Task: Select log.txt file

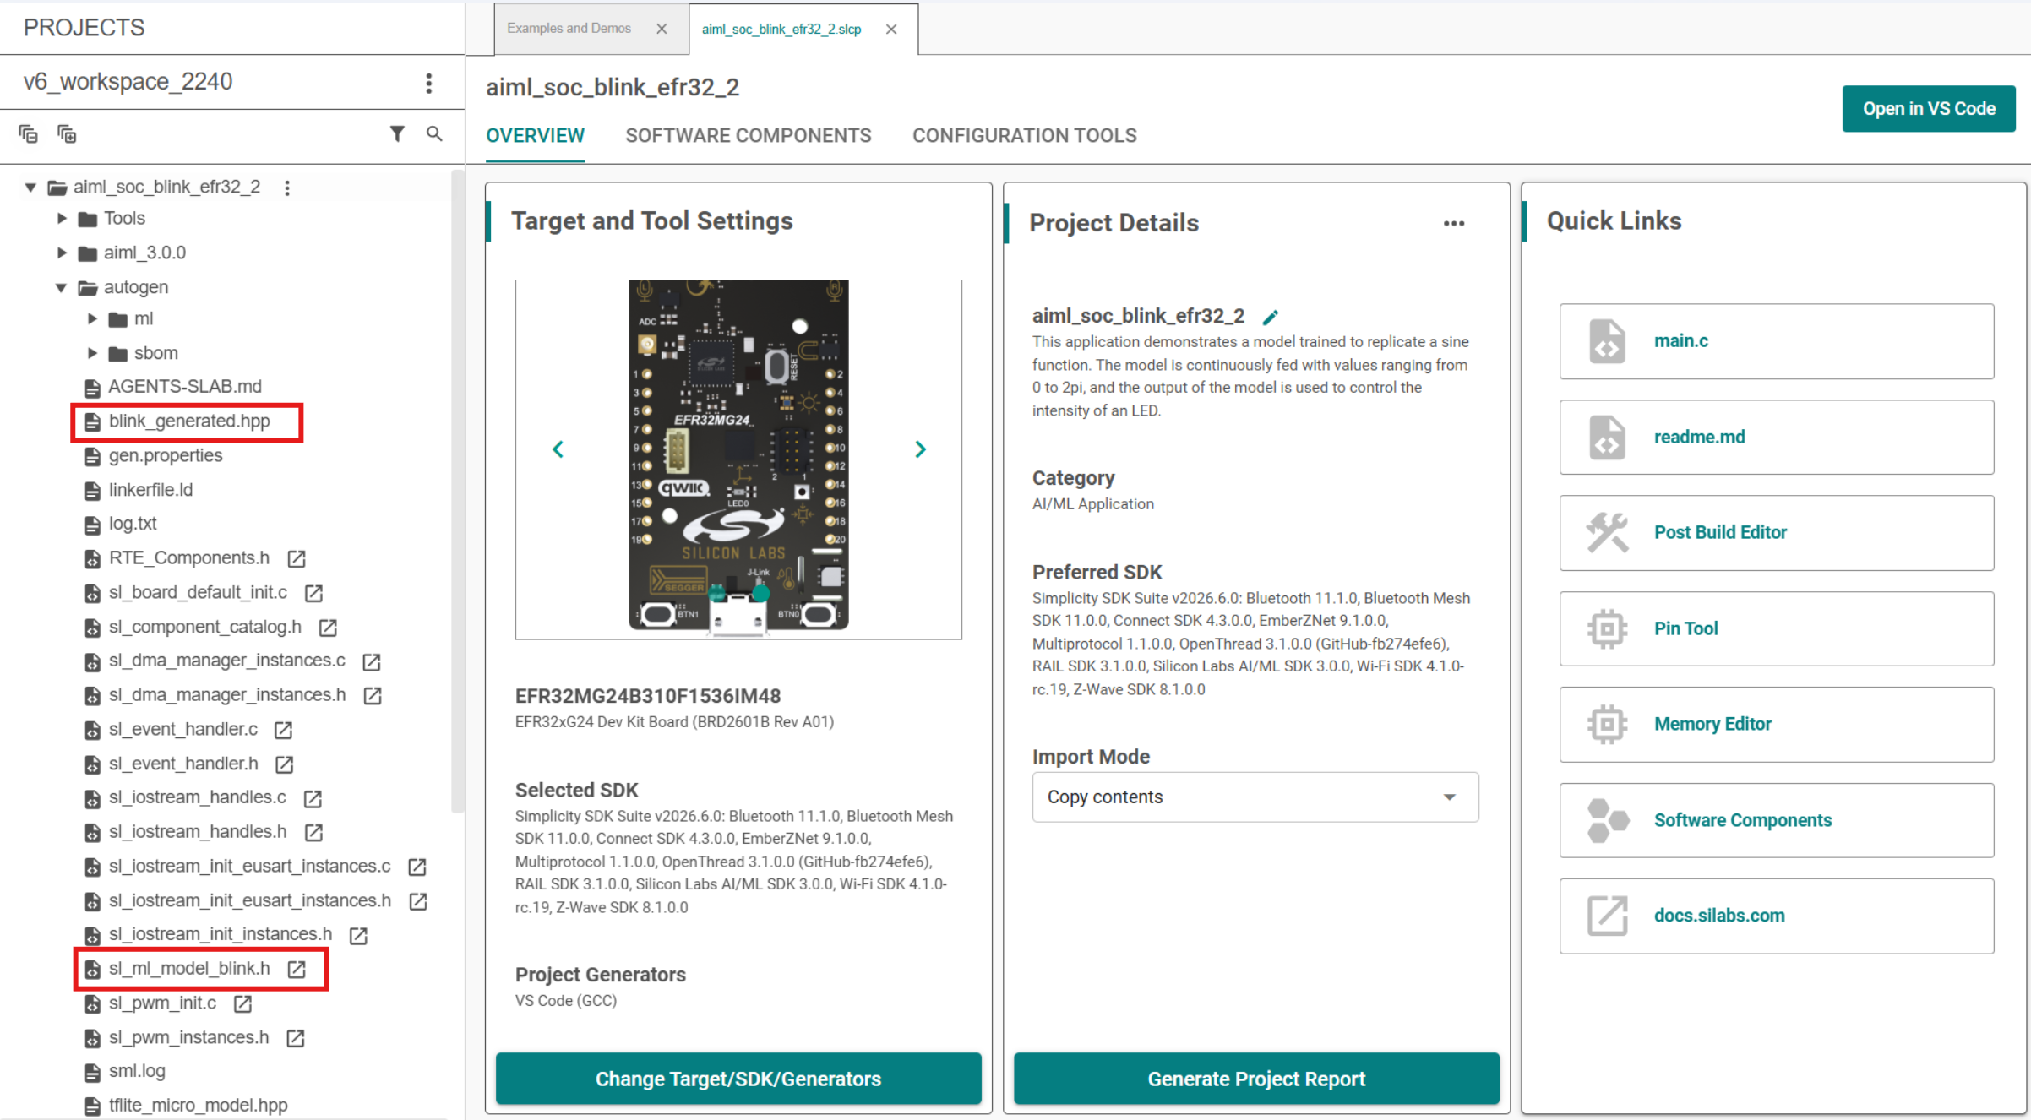Action: click(x=133, y=524)
